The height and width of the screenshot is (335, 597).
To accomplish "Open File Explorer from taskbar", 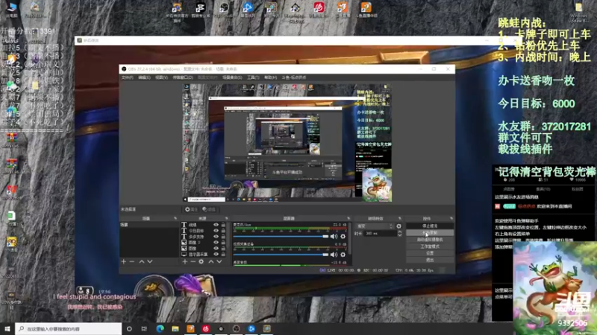I will (x=175, y=328).
